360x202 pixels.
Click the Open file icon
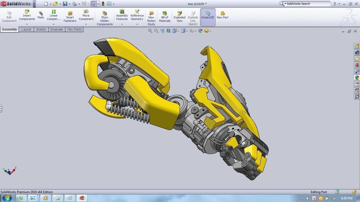point(55,4)
